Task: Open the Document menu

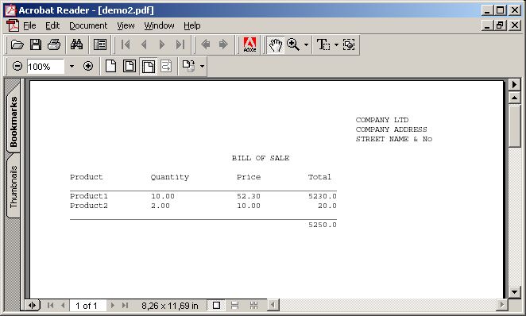Action: (88, 25)
